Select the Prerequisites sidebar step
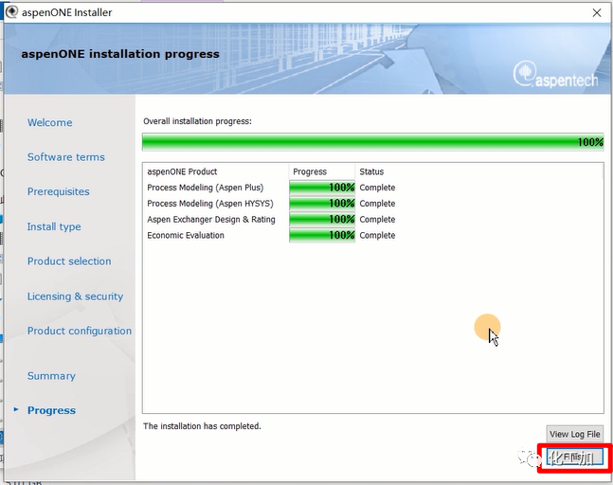 click(58, 191)
